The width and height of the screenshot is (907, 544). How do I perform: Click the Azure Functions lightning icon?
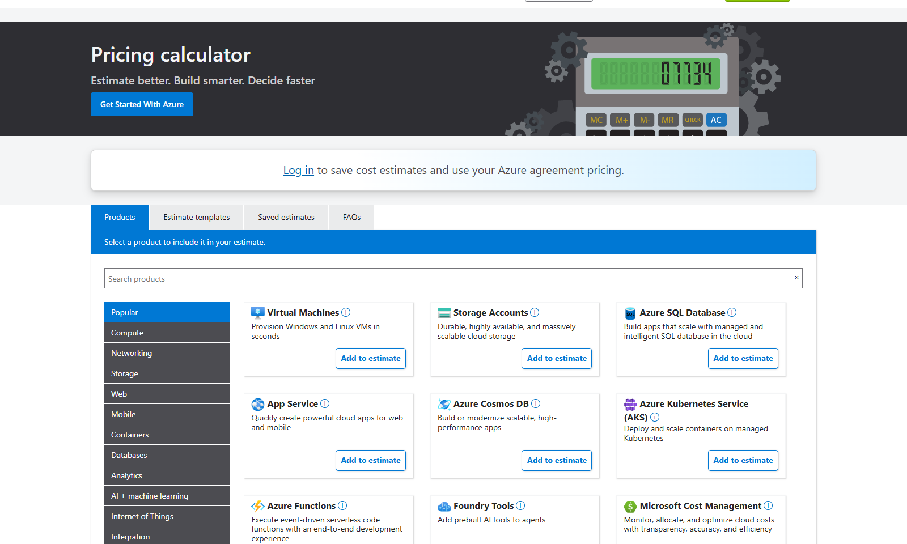(x=258, y=506)
